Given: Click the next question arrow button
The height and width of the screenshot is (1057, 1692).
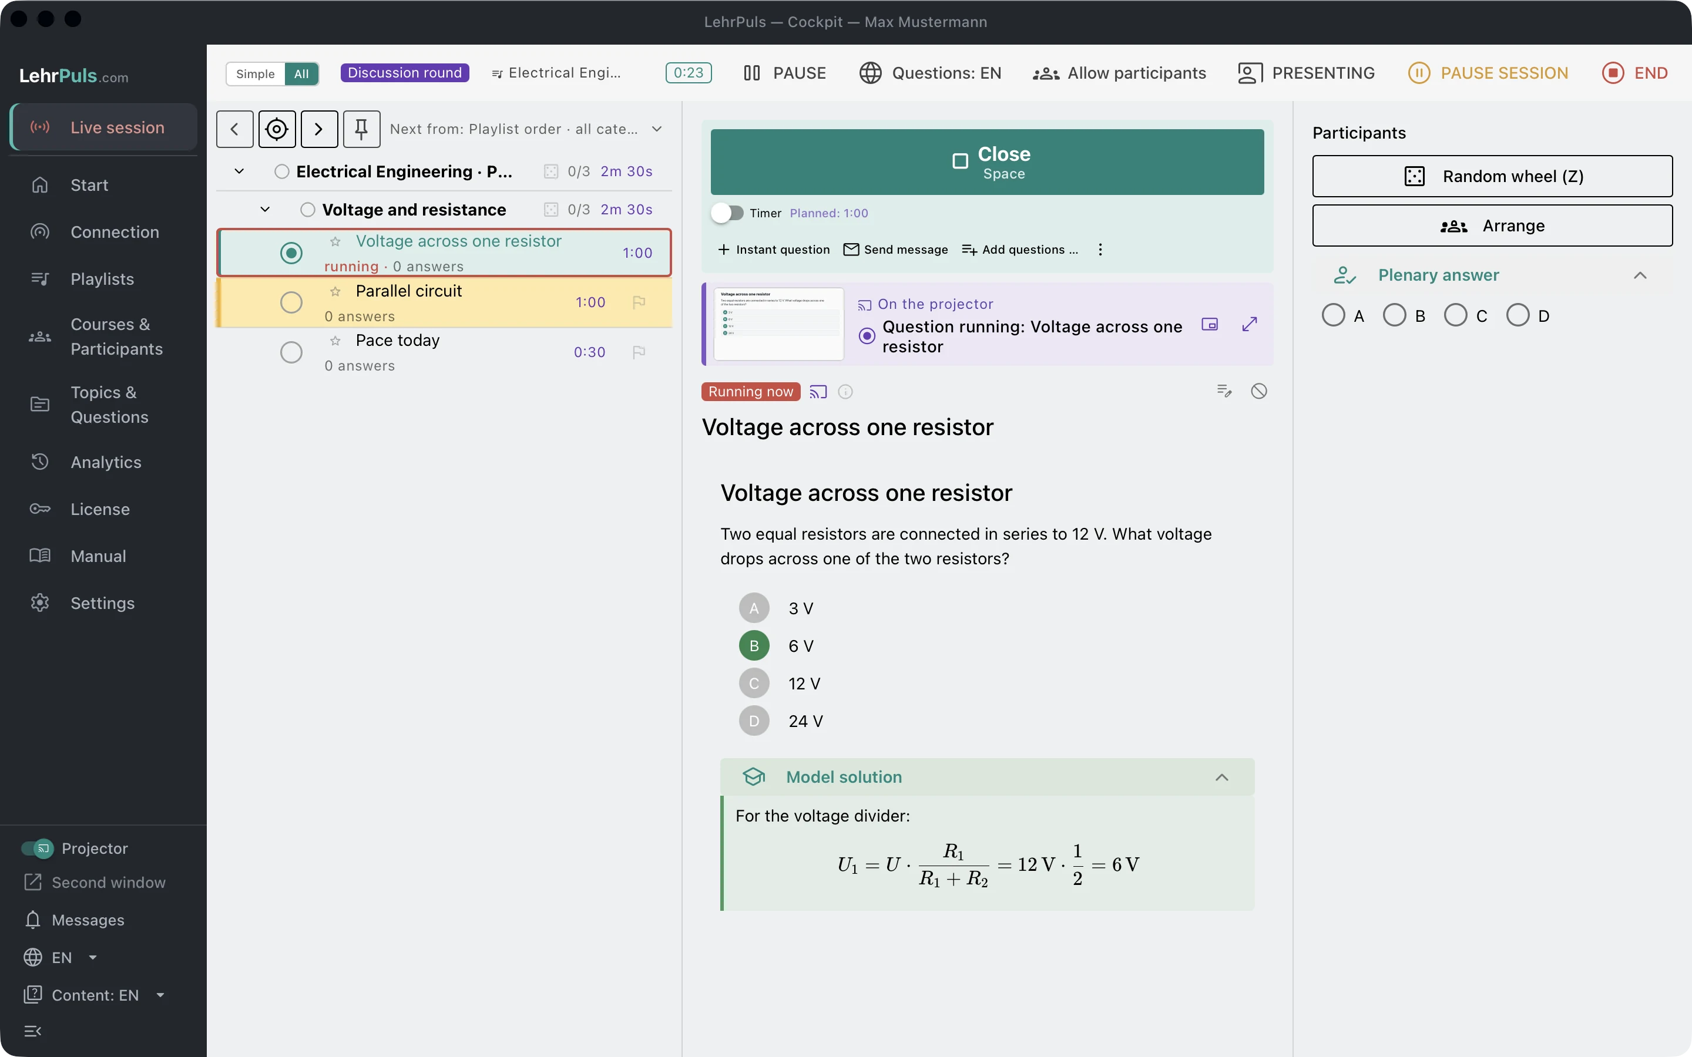Looking at the screenshot, I should [x=319, y=129].
